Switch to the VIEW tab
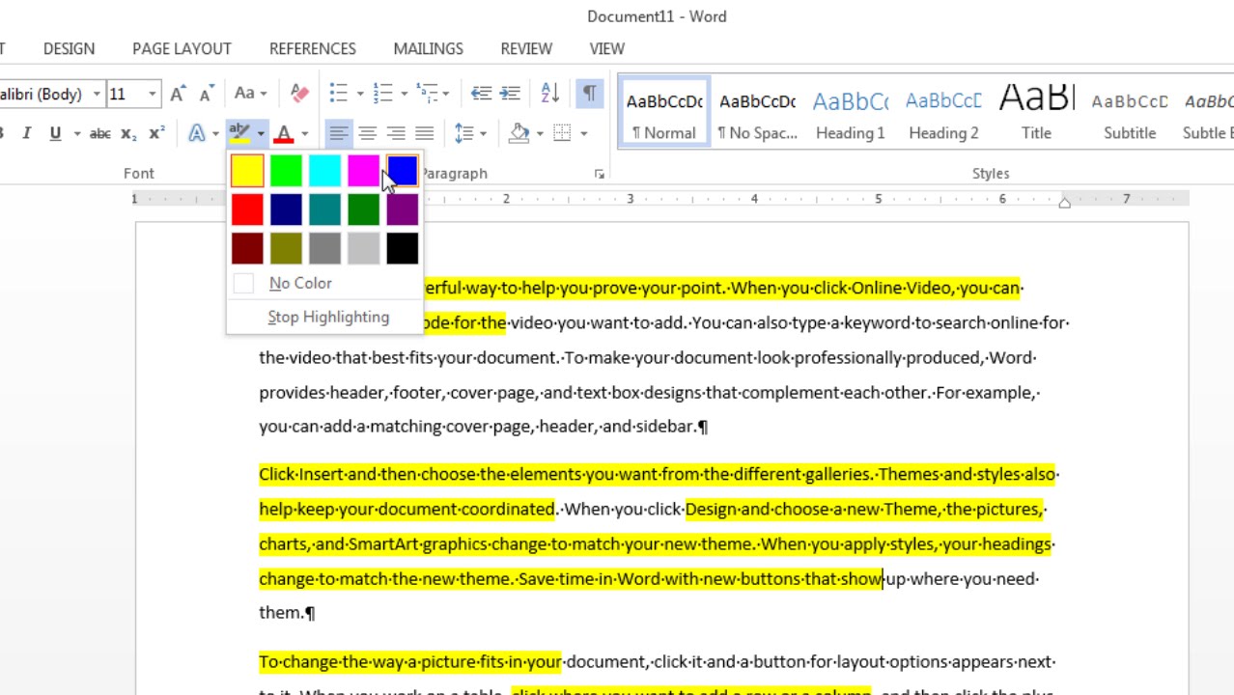Viewport: 1234px width, 695px height. click(x=607, y=48)
